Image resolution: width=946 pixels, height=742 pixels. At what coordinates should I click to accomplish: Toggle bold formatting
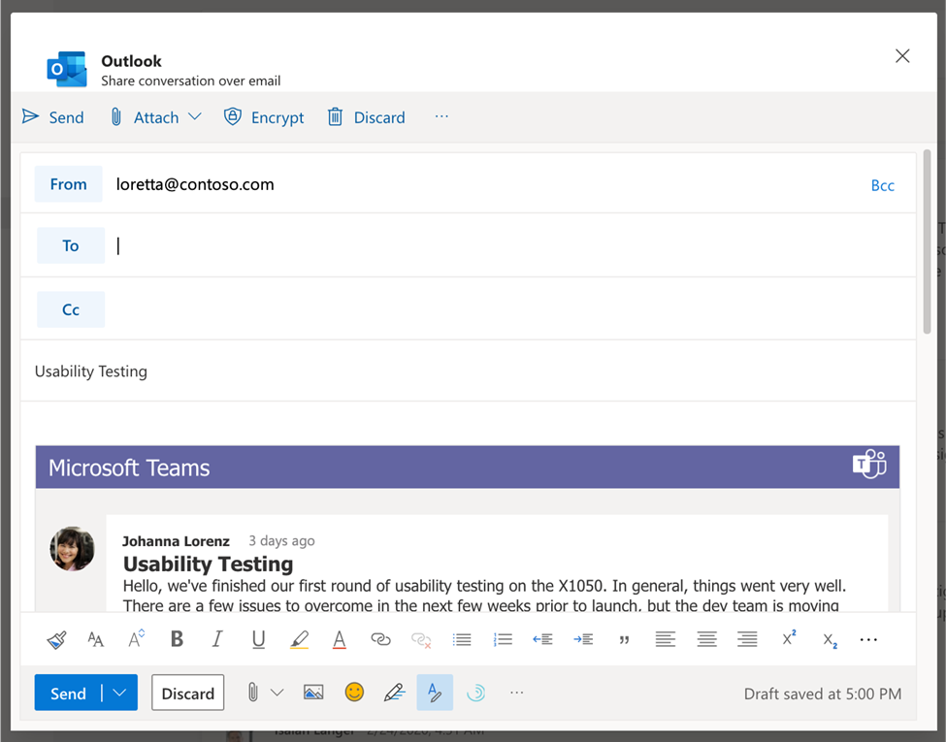click(x=177, y=639)
